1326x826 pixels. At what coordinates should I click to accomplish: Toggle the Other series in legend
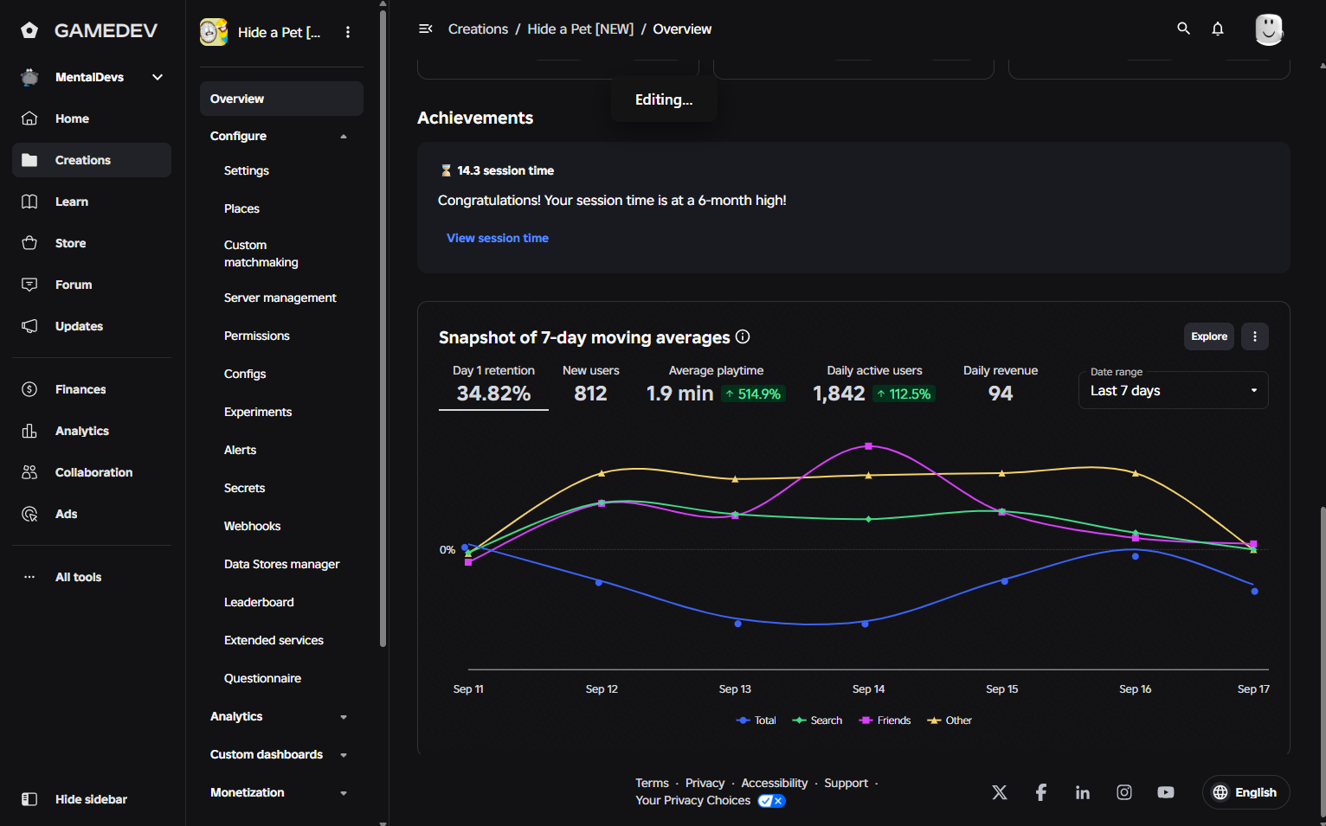point(949,720)
